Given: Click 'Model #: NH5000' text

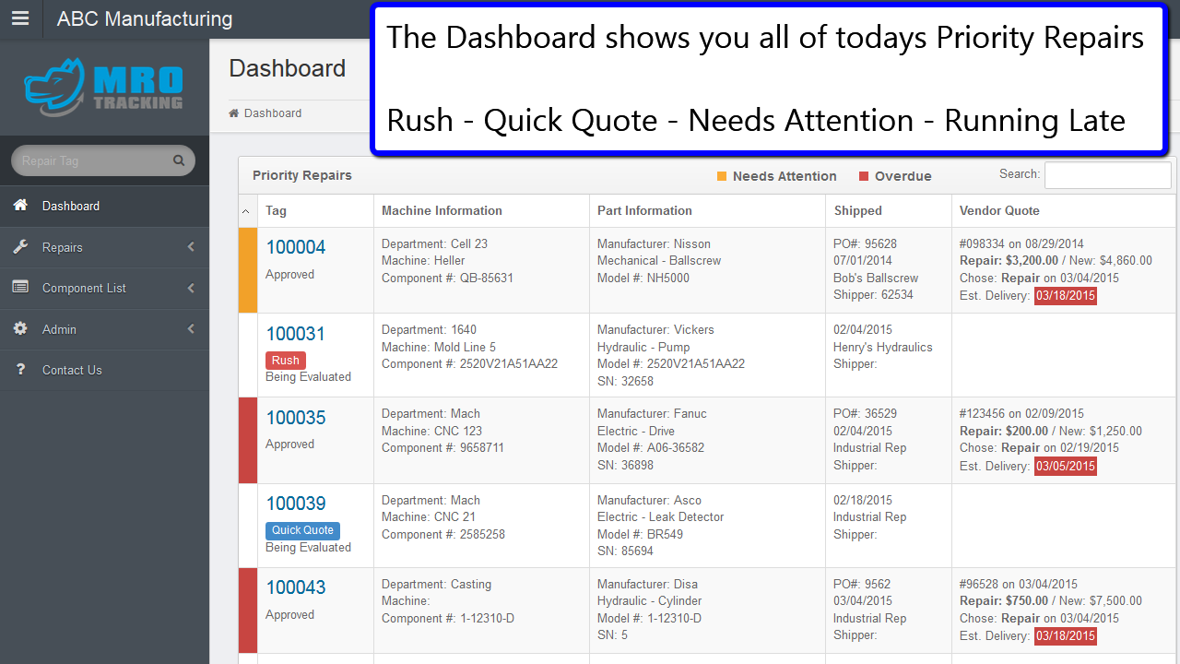Looking at the screenshot, I should coord(643,278).
